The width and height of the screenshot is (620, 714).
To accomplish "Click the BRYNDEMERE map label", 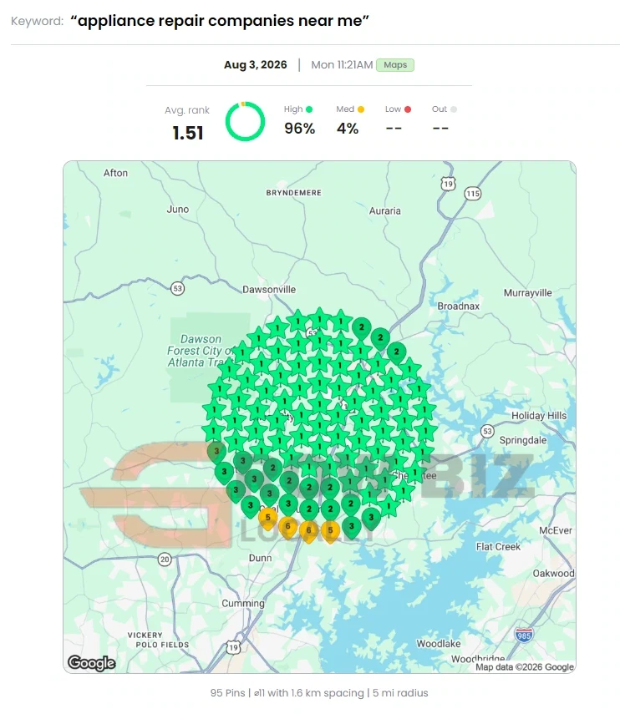I will [x=294, y=193].
